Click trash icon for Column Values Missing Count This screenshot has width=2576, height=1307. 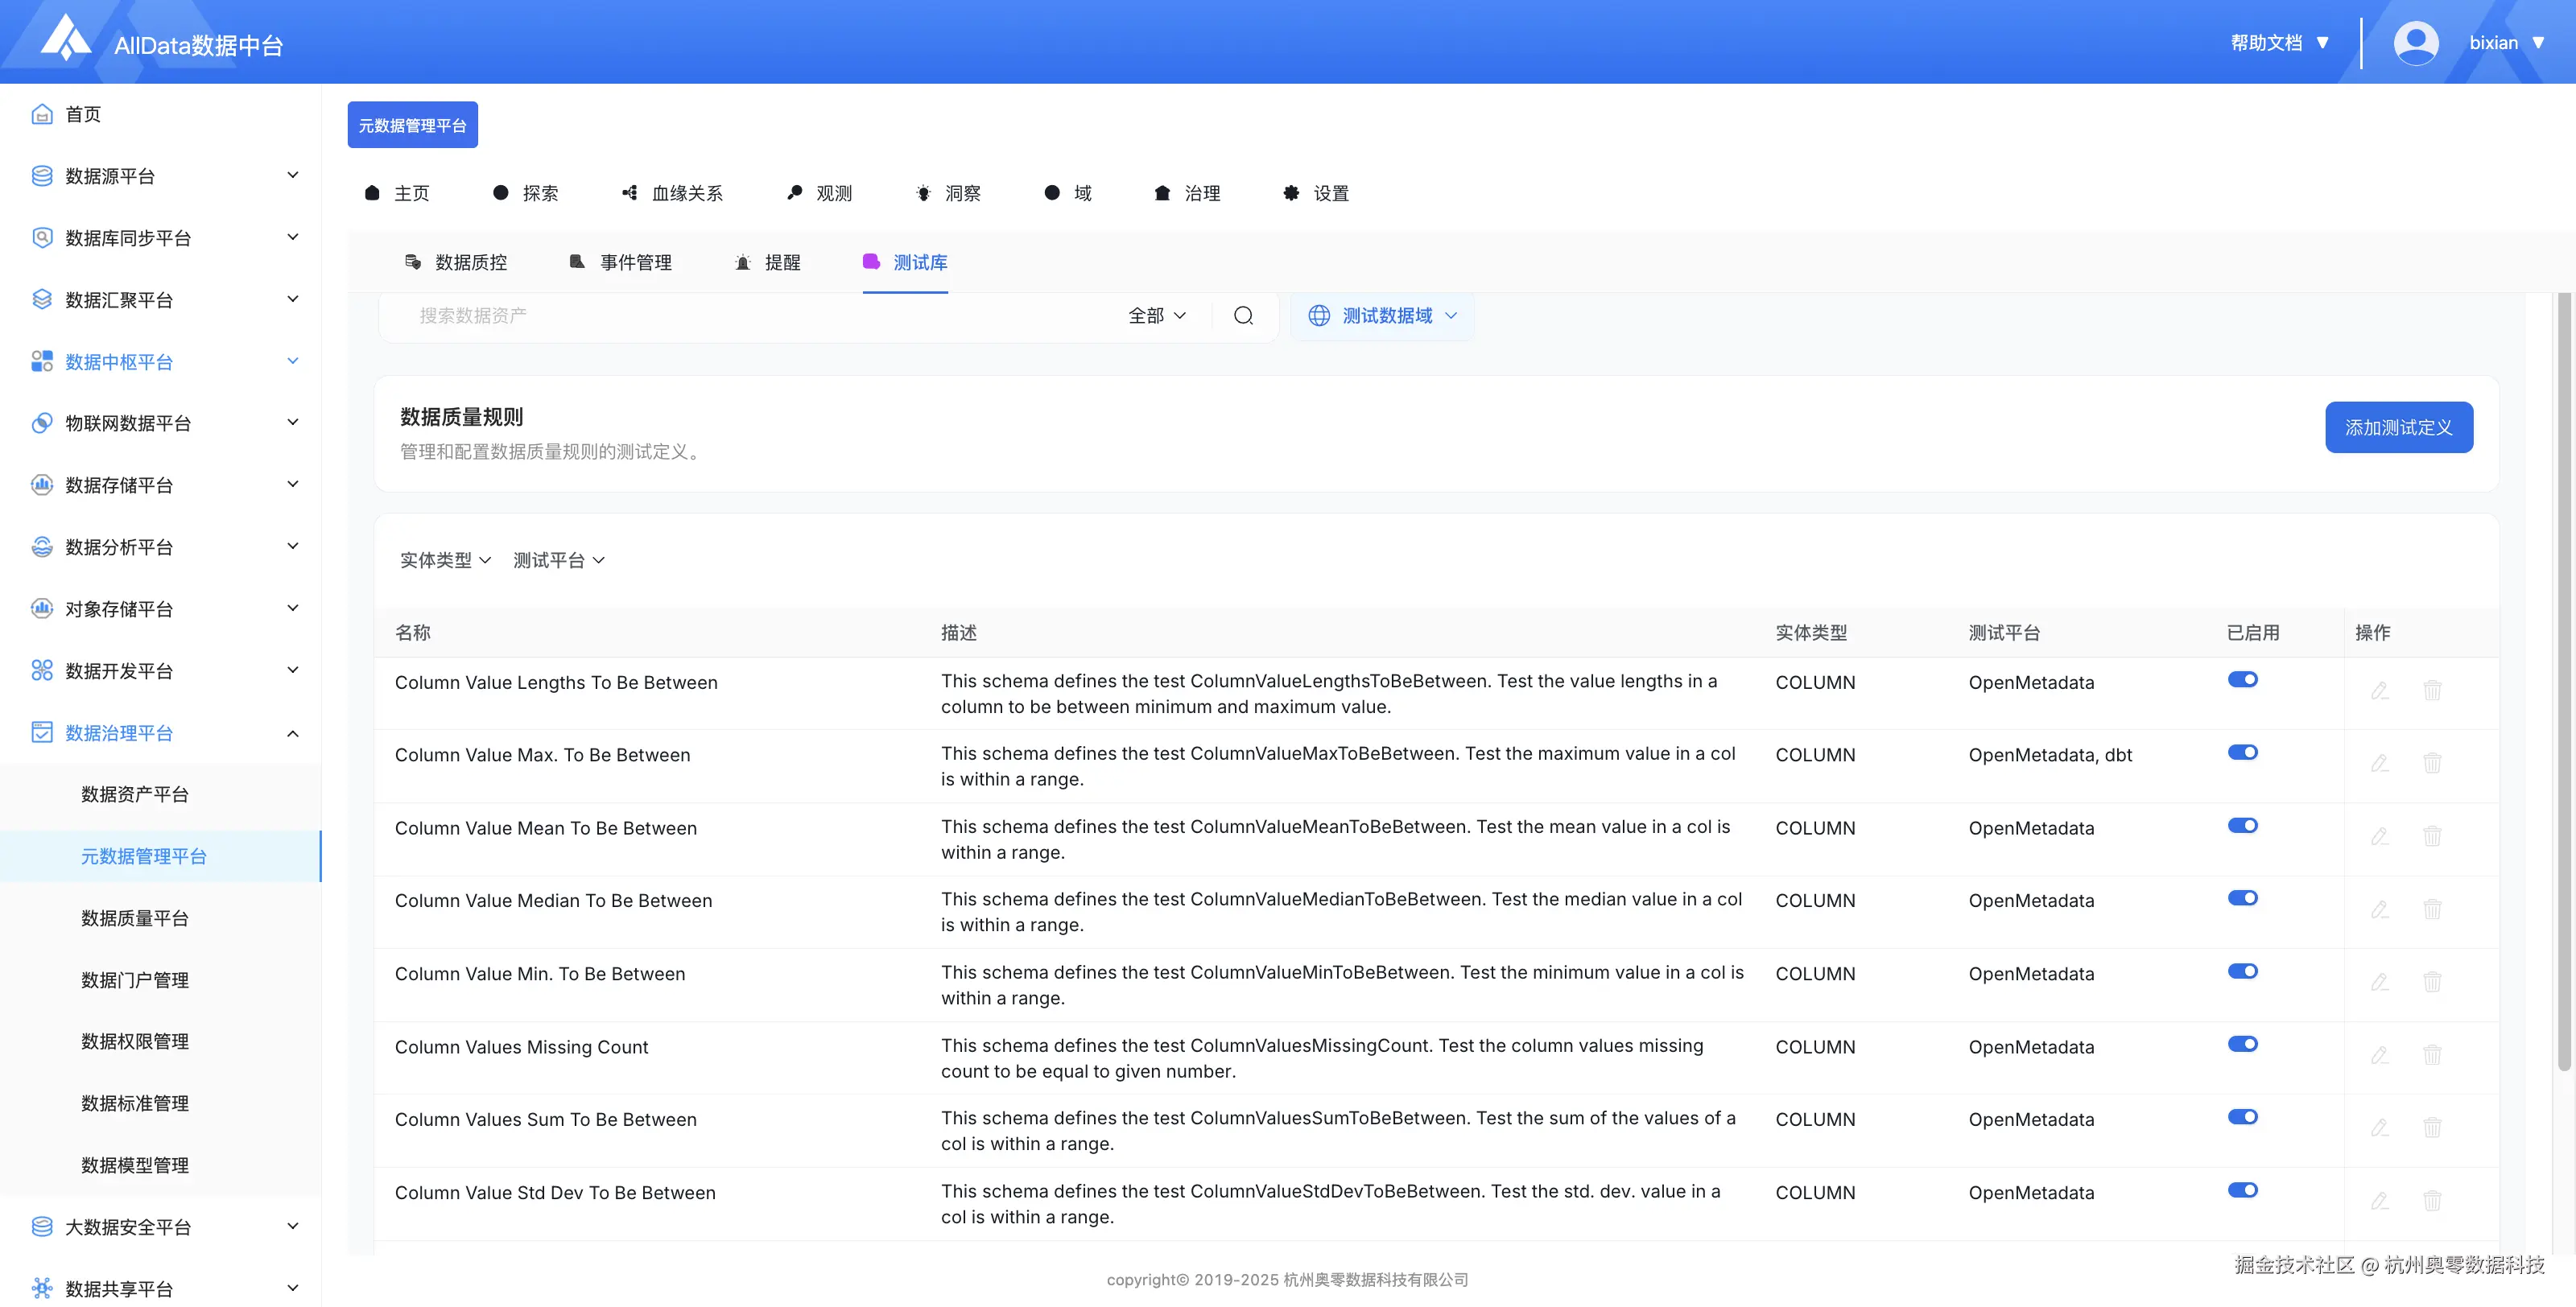click(2432, 1055)
